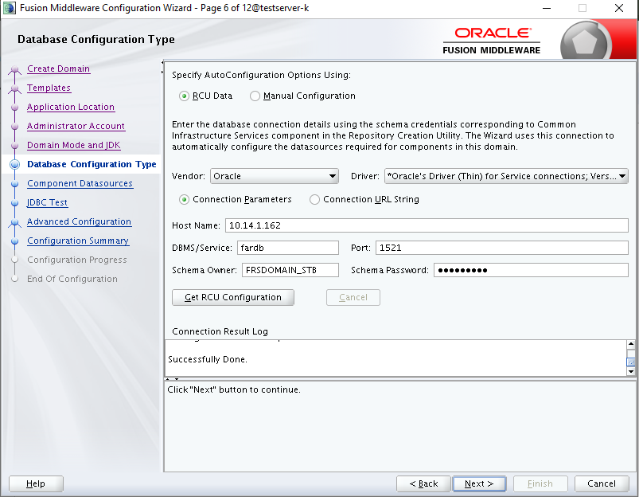
Task: Open the Administrator Account step
Action: click(x=76, y=126)
